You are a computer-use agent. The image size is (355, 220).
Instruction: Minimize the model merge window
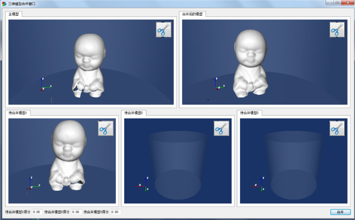(x=330, y=2)
